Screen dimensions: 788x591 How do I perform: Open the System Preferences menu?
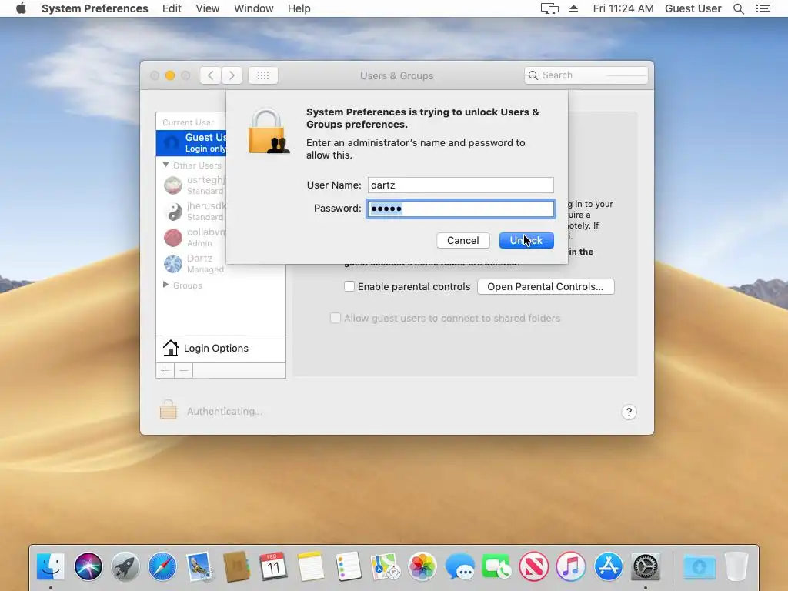click(95, 8)
